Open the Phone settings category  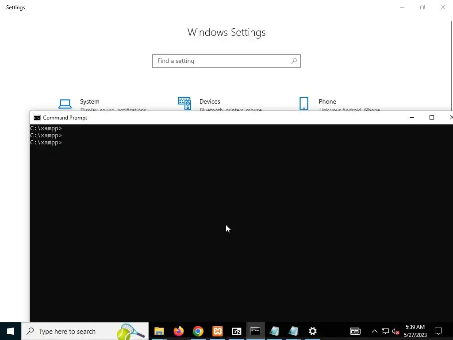click(339, 104)
